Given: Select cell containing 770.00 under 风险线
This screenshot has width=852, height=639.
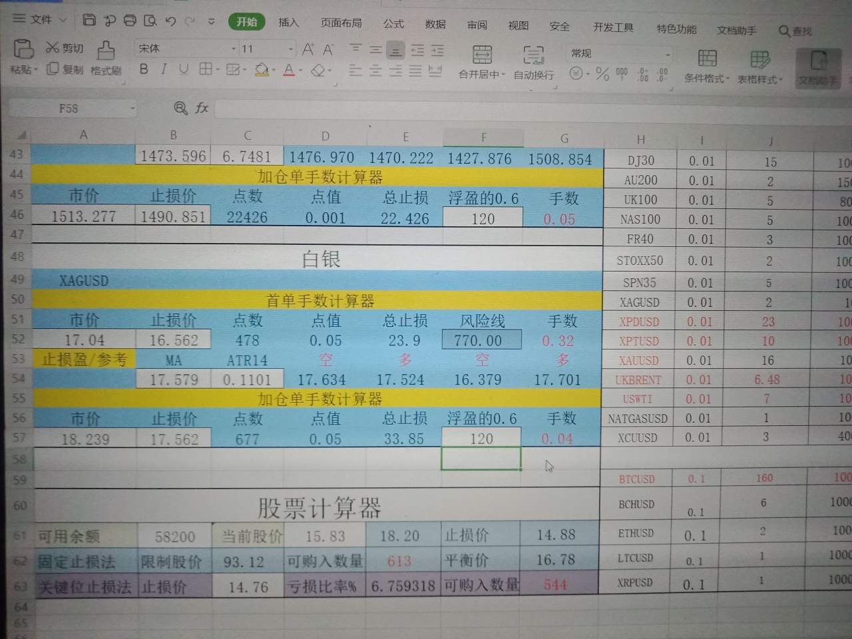Looking at the screenshot, I should [x=481, y=340].
